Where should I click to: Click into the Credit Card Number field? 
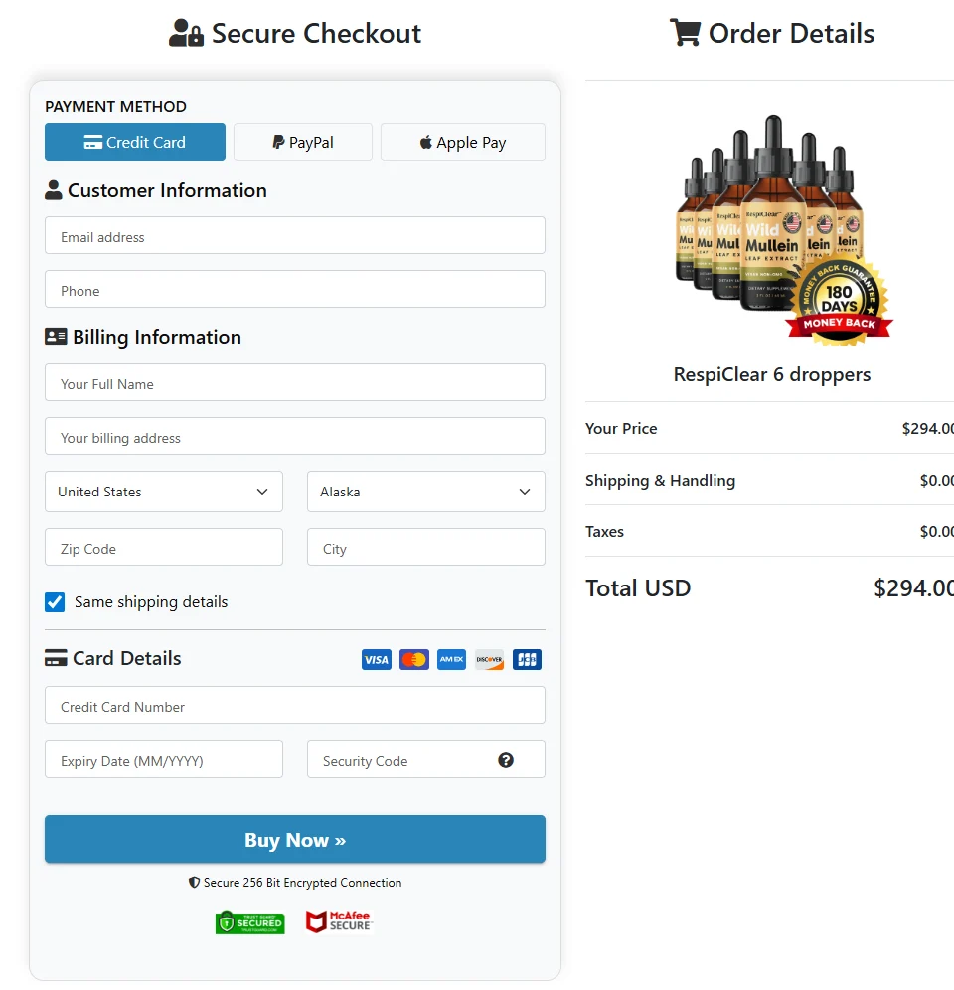295,705
